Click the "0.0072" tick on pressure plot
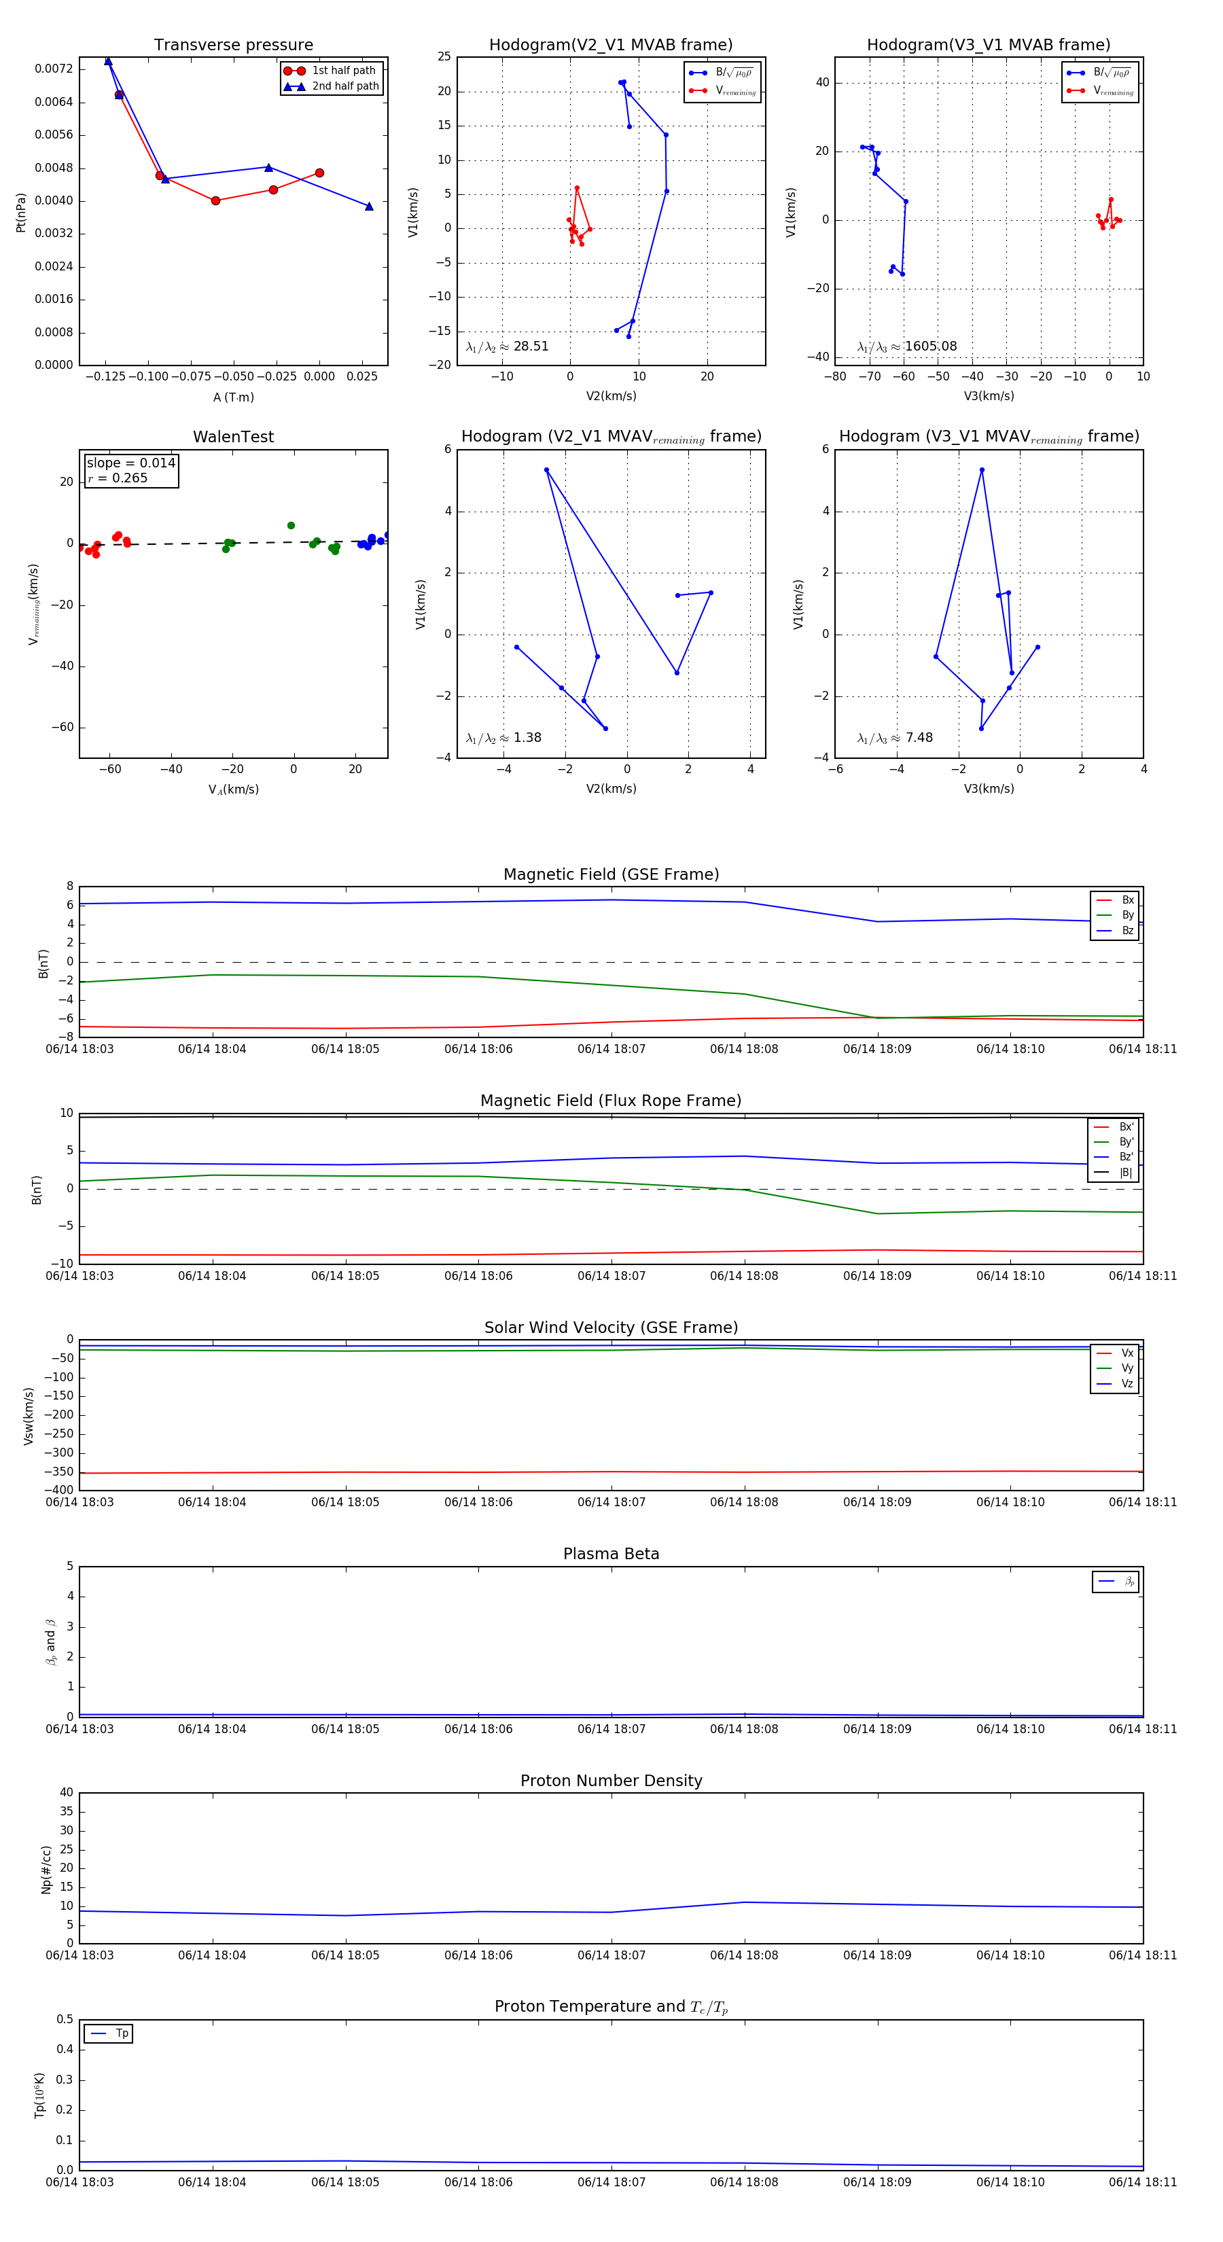This screenshot has height=2242, width=1223. point(54,69)
